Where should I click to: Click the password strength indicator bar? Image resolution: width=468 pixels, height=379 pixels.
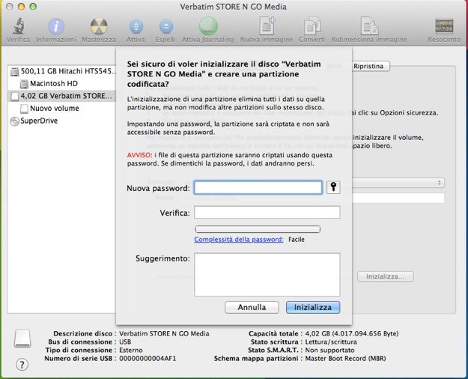[258, 229]
